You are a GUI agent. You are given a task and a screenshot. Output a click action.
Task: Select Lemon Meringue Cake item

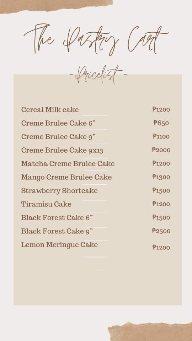[x=59, y=245]
